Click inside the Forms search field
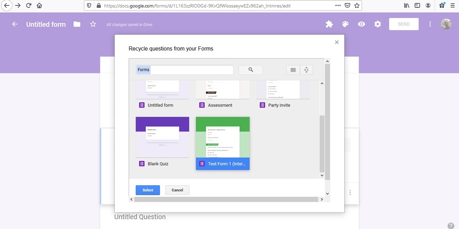The height and width of the screenshot is (229, 459). pos(184,70)
